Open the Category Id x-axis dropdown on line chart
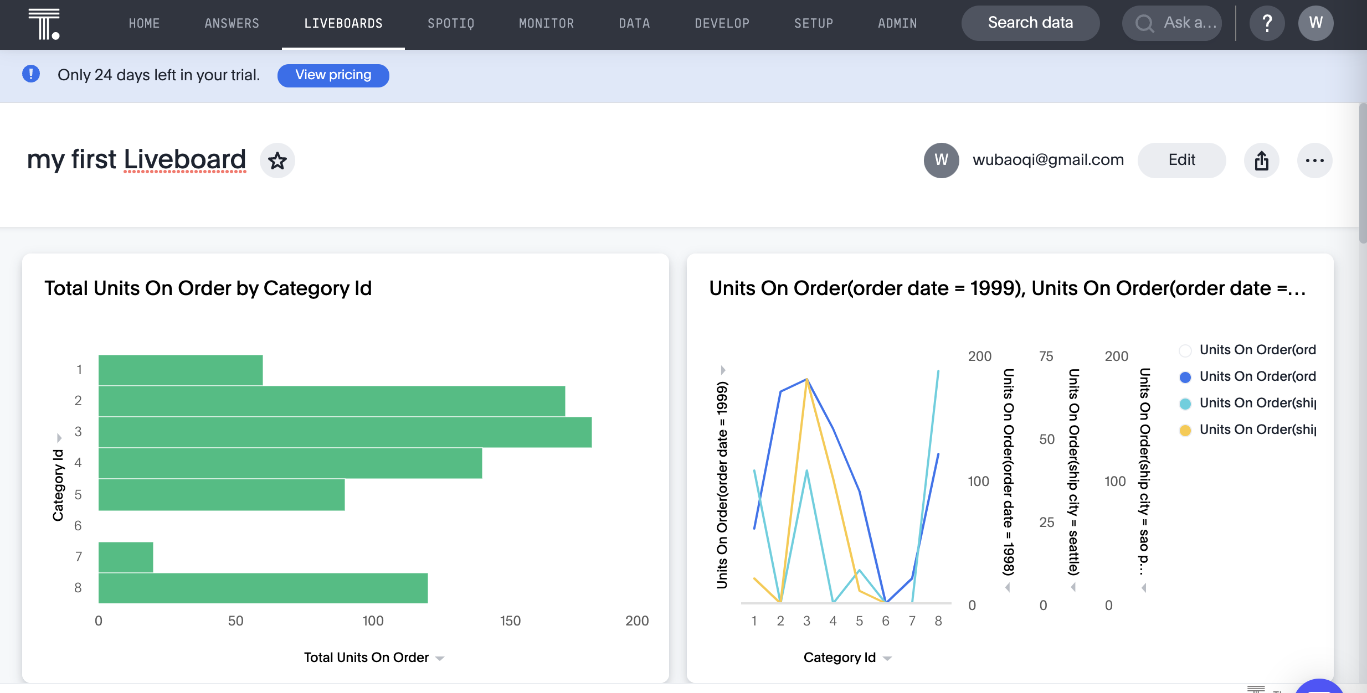This screenshot has width=1367, height=693. [887, 658]
